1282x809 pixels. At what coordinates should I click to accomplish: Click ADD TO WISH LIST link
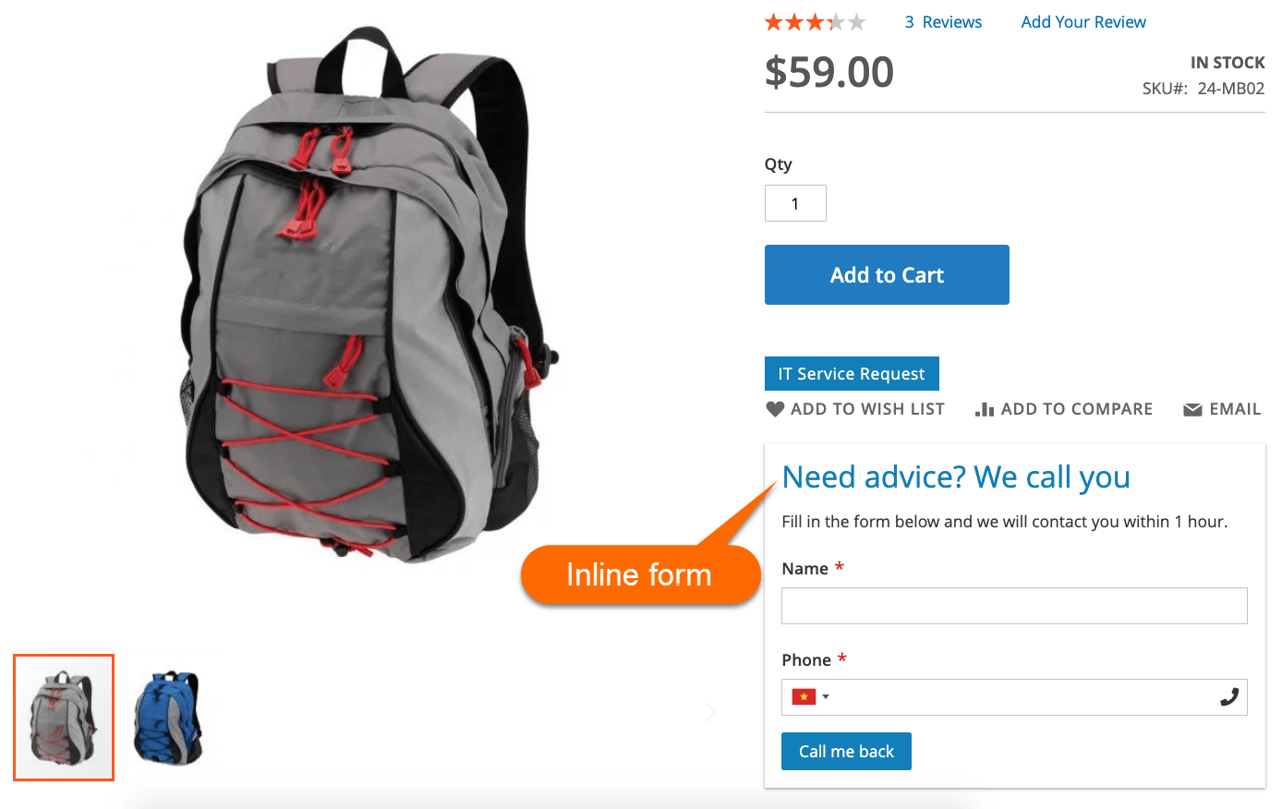tap(855, 409)
